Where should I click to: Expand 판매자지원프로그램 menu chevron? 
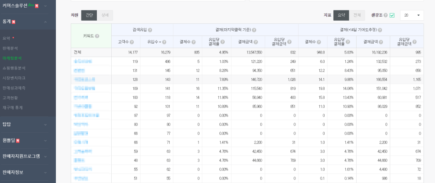click(x=45, y=156)
